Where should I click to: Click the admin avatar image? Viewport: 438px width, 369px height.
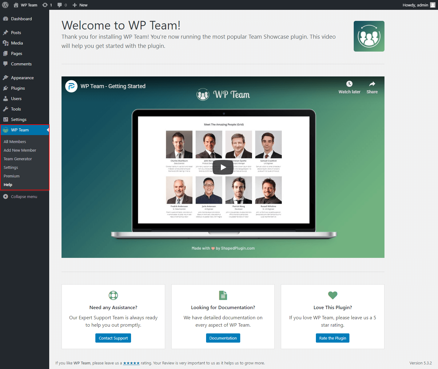point(432,5)
